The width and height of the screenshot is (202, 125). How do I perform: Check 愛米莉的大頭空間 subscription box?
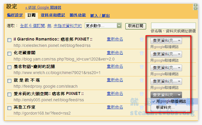[9, 94]
